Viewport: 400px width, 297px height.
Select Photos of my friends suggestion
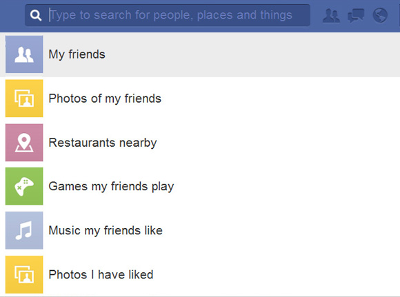pos(105,99)
